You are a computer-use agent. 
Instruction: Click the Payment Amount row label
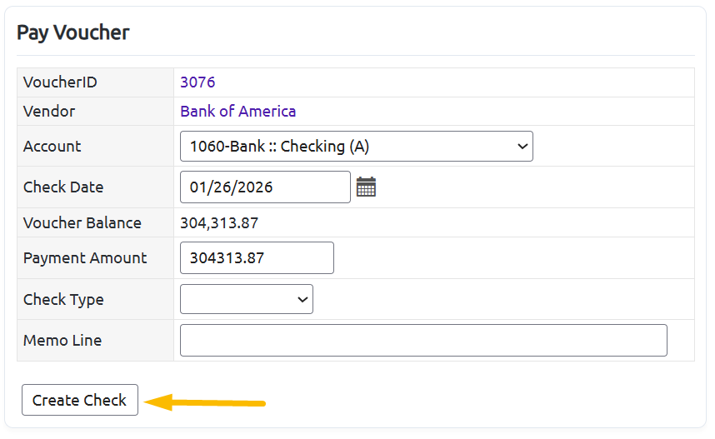pyautogui.click(x=85, y=258)
